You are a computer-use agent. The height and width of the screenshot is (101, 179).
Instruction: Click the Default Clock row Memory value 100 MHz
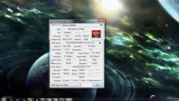click(82, 74)
